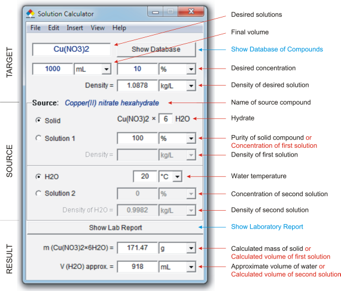The image size is (341, 291).
Task: Open the Insert menu
Action: point(75,28)
